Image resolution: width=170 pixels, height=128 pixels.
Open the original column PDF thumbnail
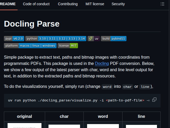25,125
